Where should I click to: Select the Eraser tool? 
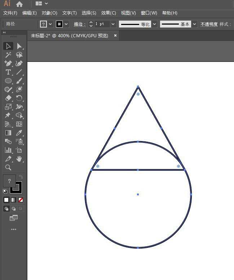(x=8, y=98)
